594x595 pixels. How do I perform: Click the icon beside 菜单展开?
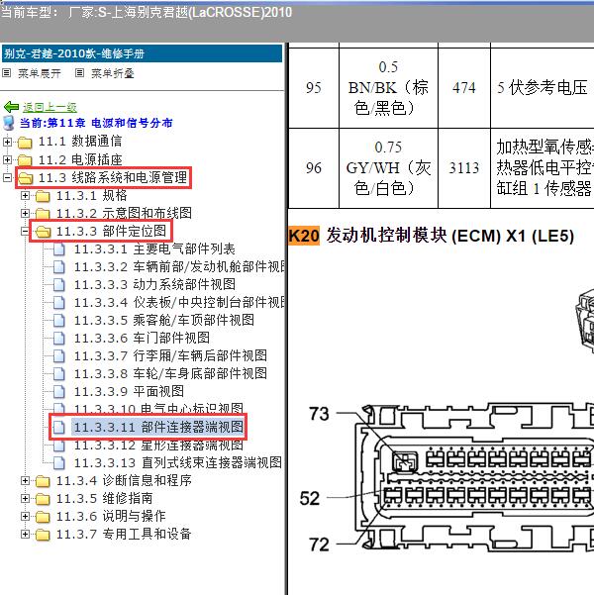click(x=7, y=72)
